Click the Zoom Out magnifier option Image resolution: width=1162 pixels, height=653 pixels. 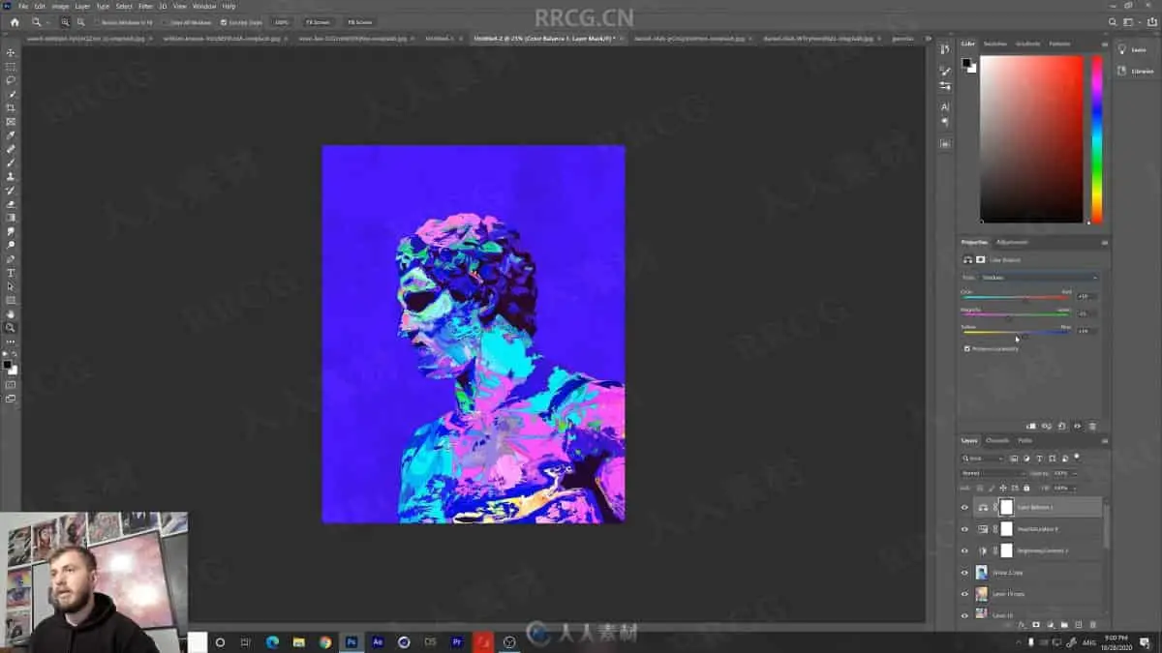pyautogui.click(x=80, y=21)
